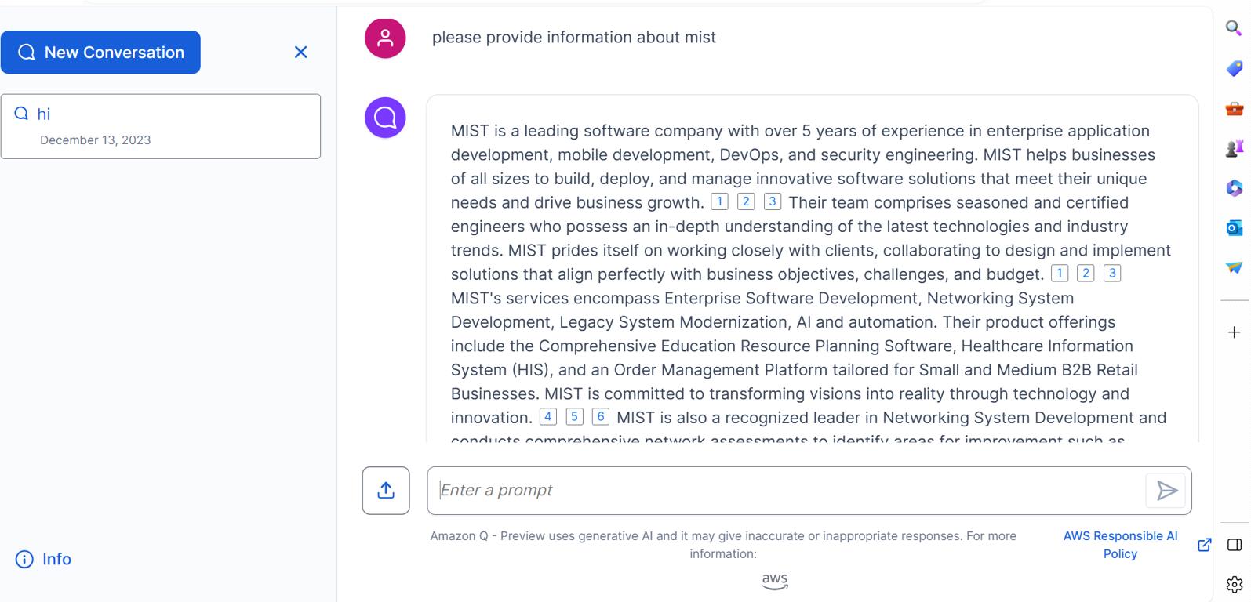
Task: Click the aws logo at bottom
Action: coord(775,581)
